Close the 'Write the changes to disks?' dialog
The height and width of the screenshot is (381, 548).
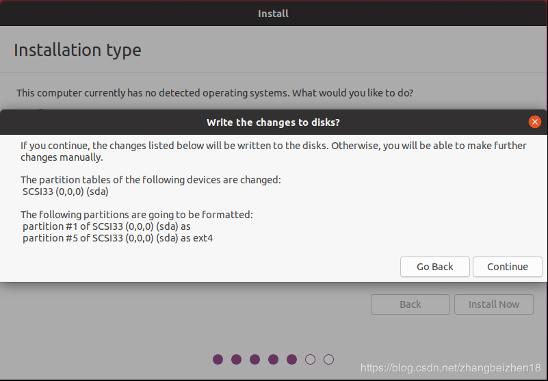pyautogui.click(x=535, y=122)
